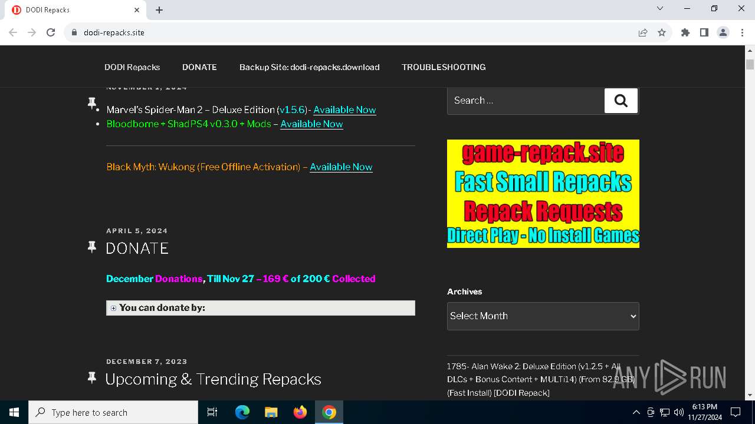This screenshot has width=755, height=424.
Task: Click Available Now for Bloodborne ShadPS4
Action: (311, 124)
